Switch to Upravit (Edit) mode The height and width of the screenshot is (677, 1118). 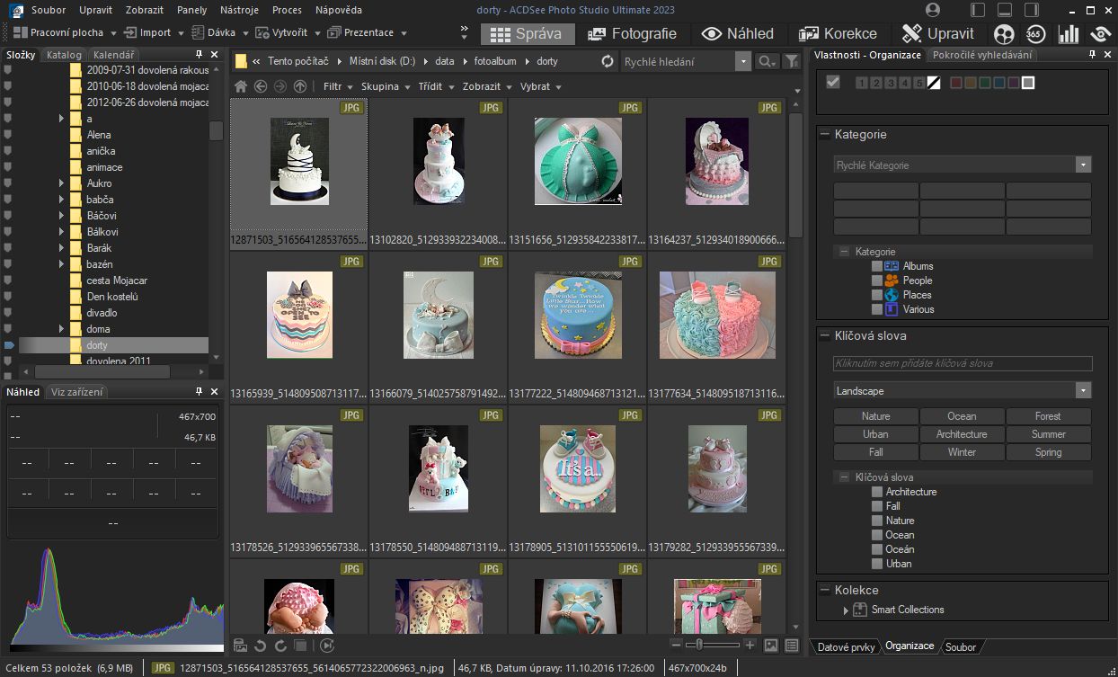[x=938, y=33]
